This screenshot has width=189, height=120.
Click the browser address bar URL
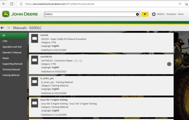pos(60,4)
